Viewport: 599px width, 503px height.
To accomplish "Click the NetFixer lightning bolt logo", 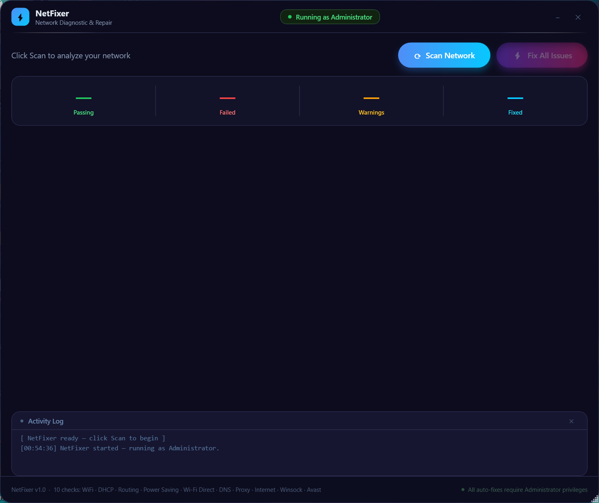I will click(x=20, y=17).
